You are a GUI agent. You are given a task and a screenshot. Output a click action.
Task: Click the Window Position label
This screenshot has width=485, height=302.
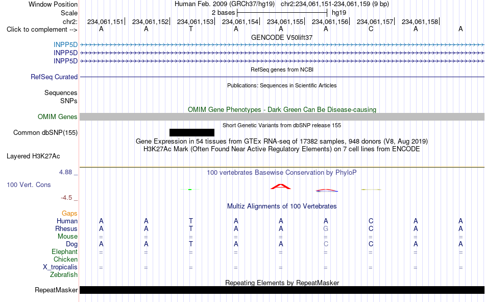point(53,4)
